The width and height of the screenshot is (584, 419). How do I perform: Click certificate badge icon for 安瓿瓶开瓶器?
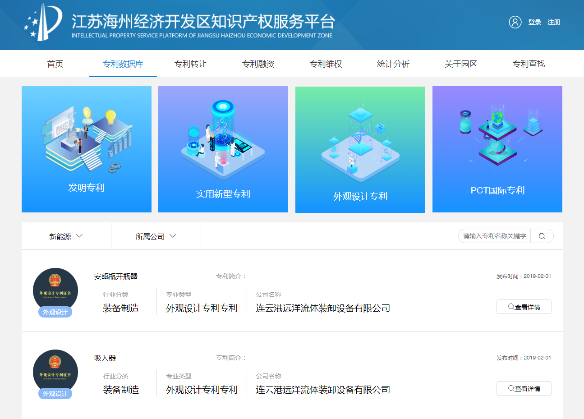coord(55,291)
